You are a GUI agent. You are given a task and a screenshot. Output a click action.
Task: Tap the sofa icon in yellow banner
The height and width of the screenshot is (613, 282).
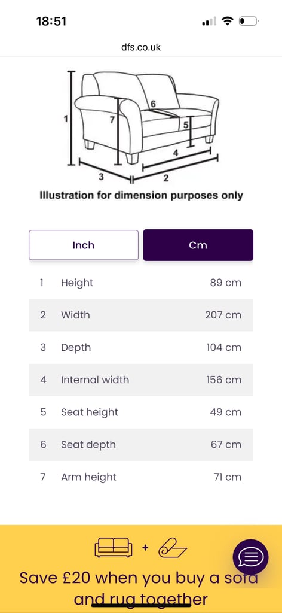(114, 547)
